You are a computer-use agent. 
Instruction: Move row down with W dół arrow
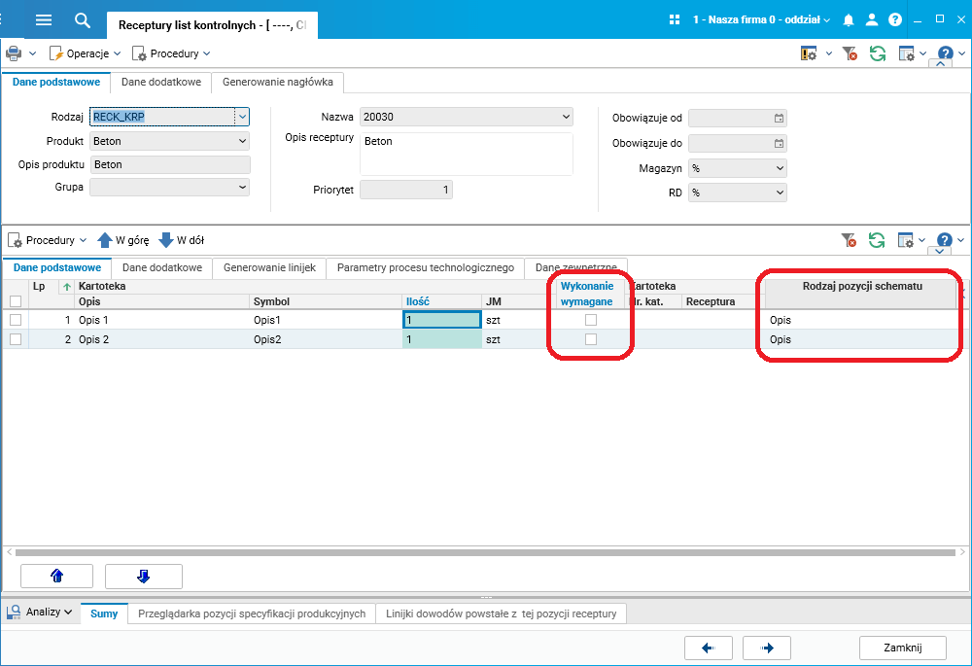click(x=182, y=240)
